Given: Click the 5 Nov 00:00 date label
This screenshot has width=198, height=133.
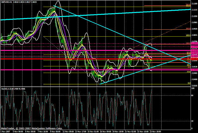Looking at the screenshot, I should pyautogui.click(x=18, y=132).
